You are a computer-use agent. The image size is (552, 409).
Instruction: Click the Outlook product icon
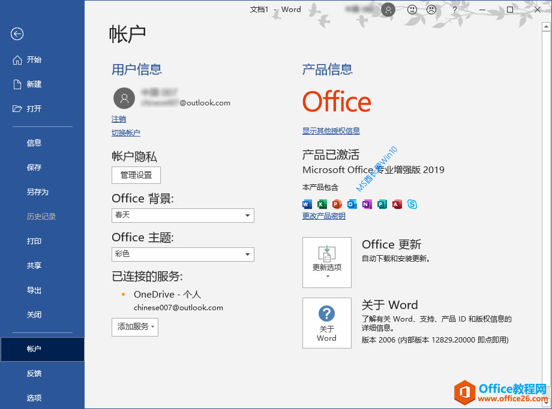[352, 204]
